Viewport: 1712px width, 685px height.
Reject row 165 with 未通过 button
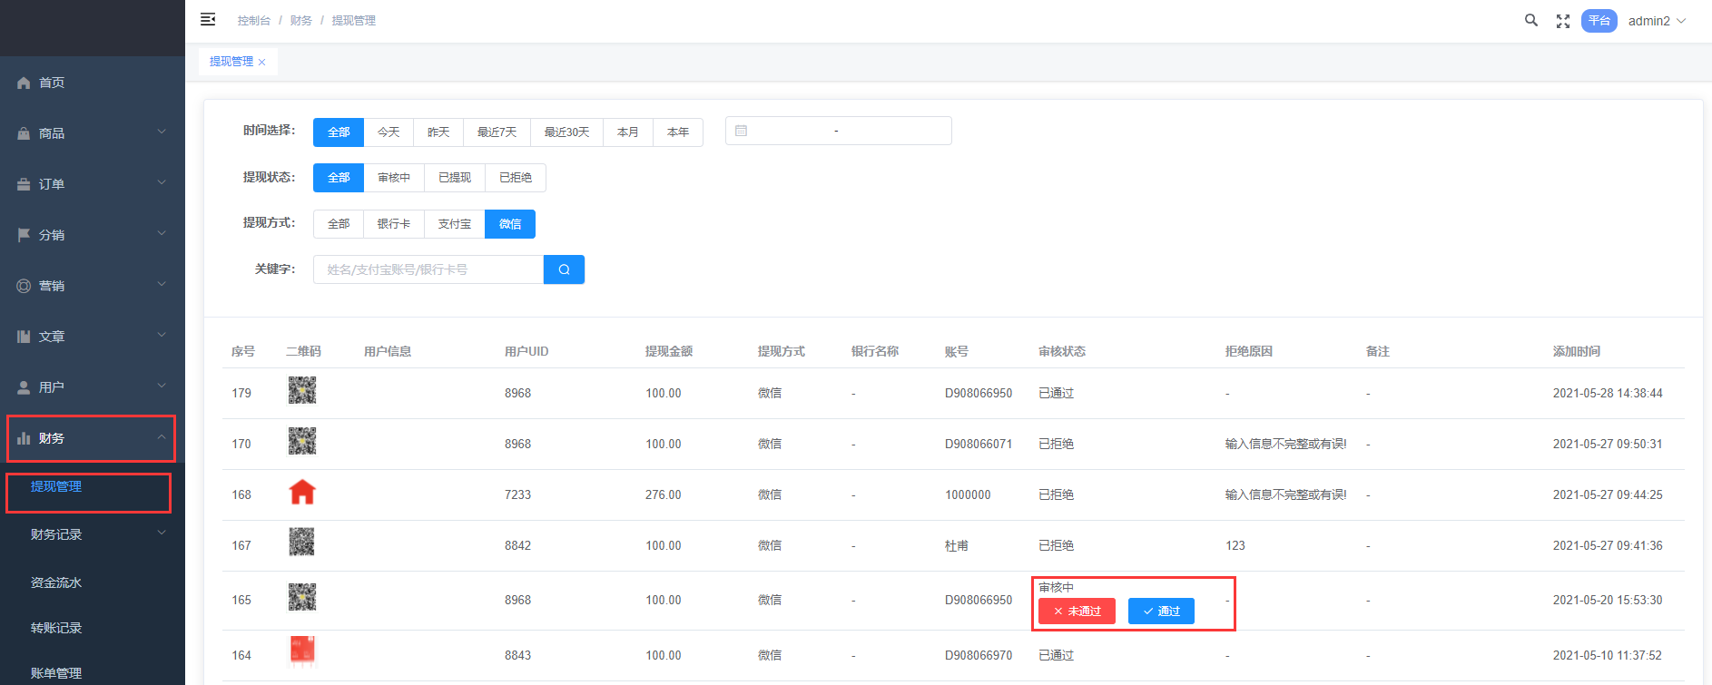[1077, 612]
